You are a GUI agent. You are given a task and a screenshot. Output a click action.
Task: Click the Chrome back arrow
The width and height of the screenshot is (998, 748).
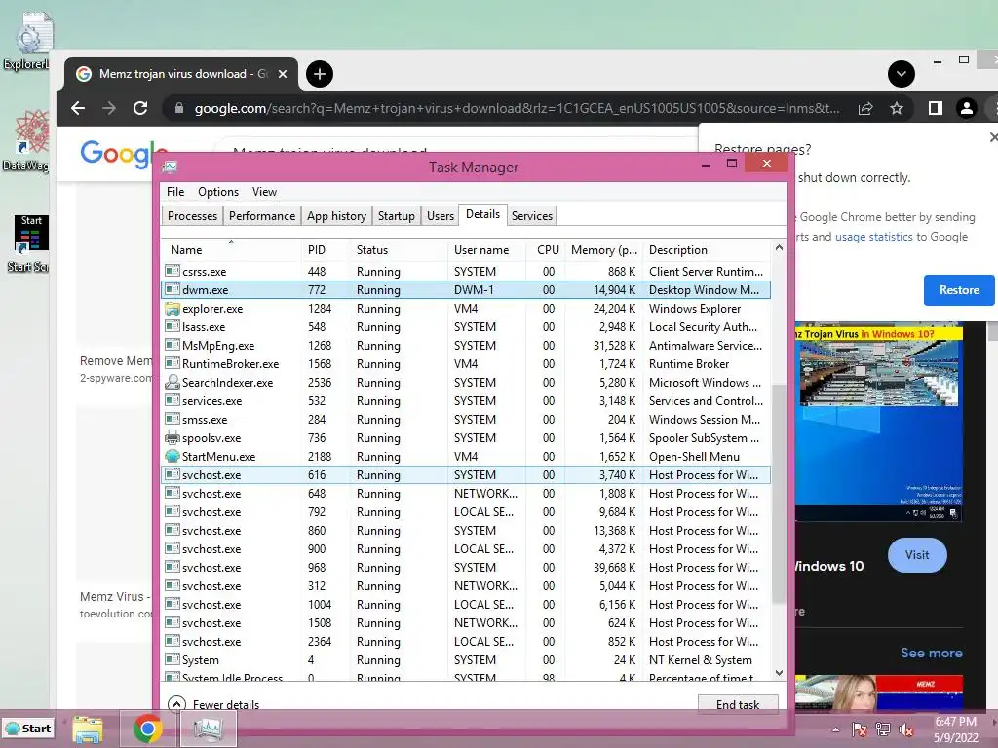click(78, 108)
